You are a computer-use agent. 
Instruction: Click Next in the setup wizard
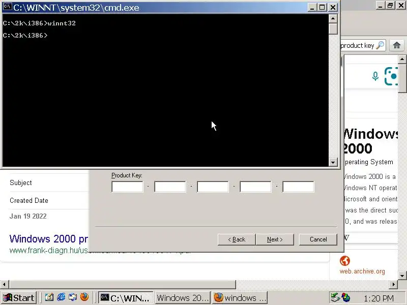click(x=275, y=239)
